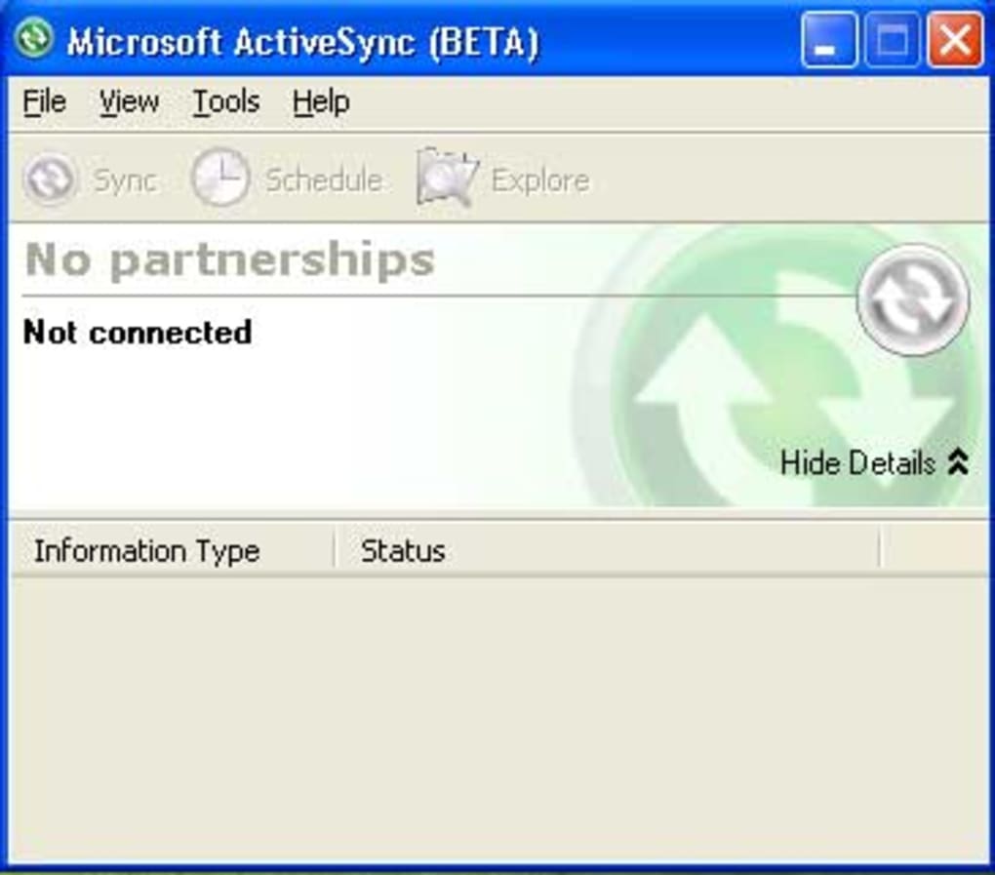Click the disabled Sync toolbar button
995x875 pixels.
click(x=90, y=180)
